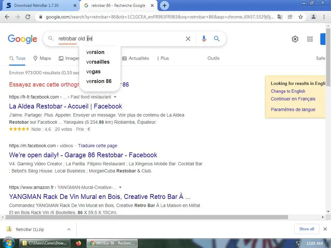Close the downloads bar
Viewport: 331px width, 248px height.
click(325, 229)
